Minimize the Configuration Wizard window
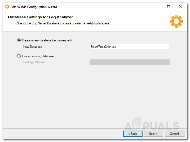 pos(156,7)
